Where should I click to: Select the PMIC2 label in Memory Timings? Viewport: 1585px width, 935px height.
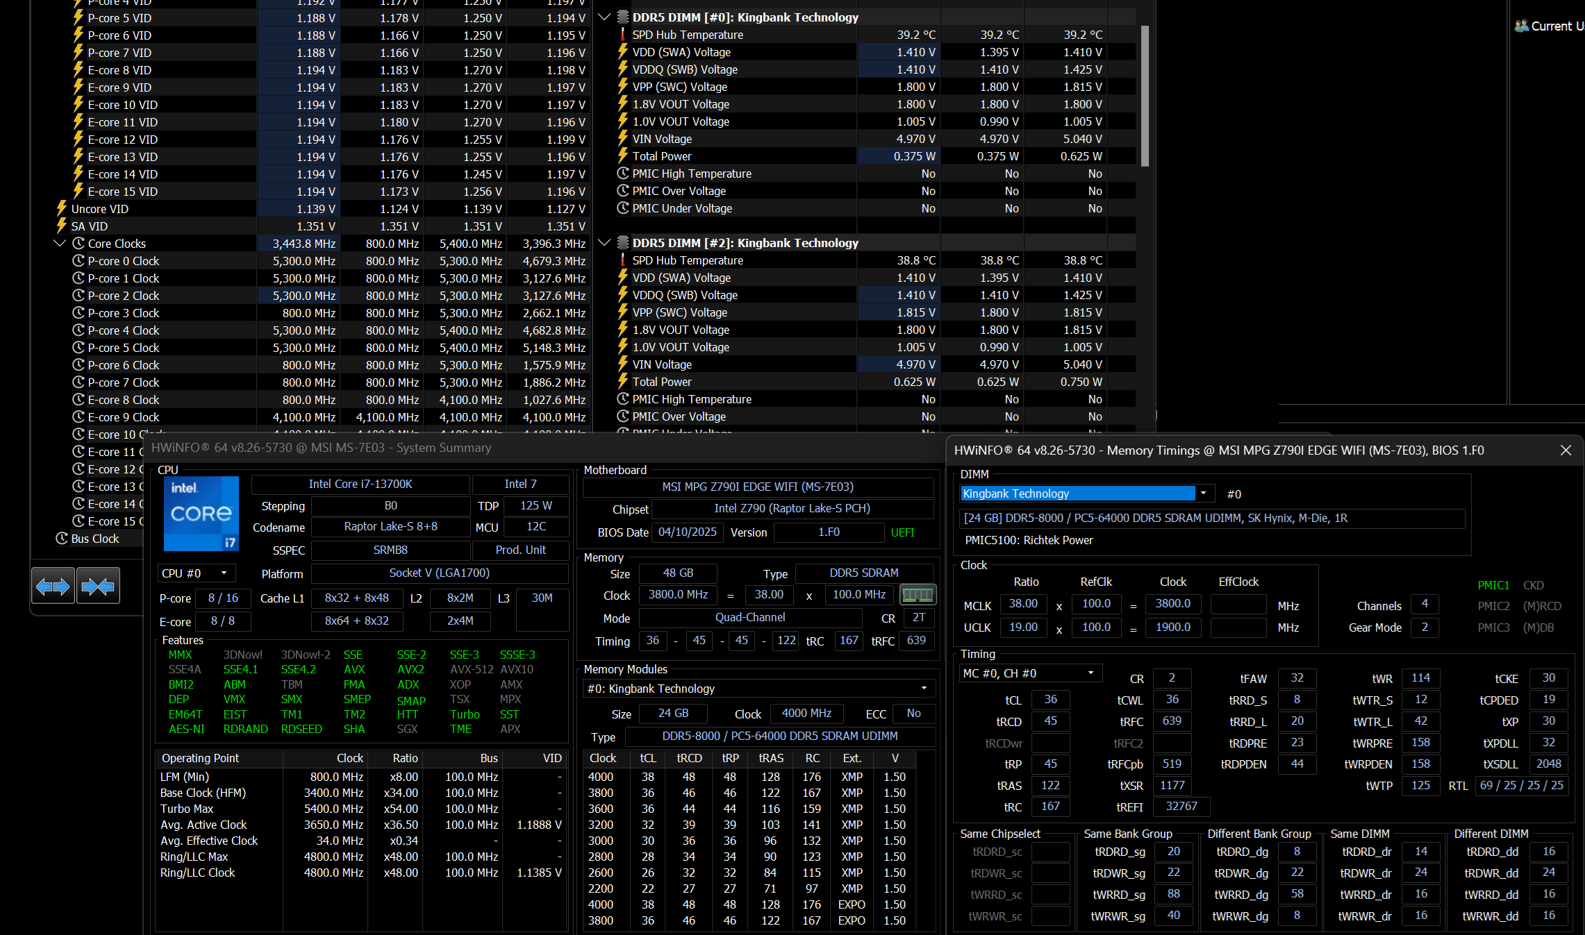[1493, 606]
